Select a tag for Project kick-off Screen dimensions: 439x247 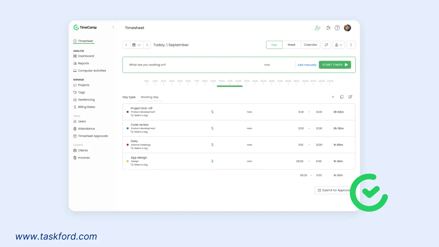point(139,115)
